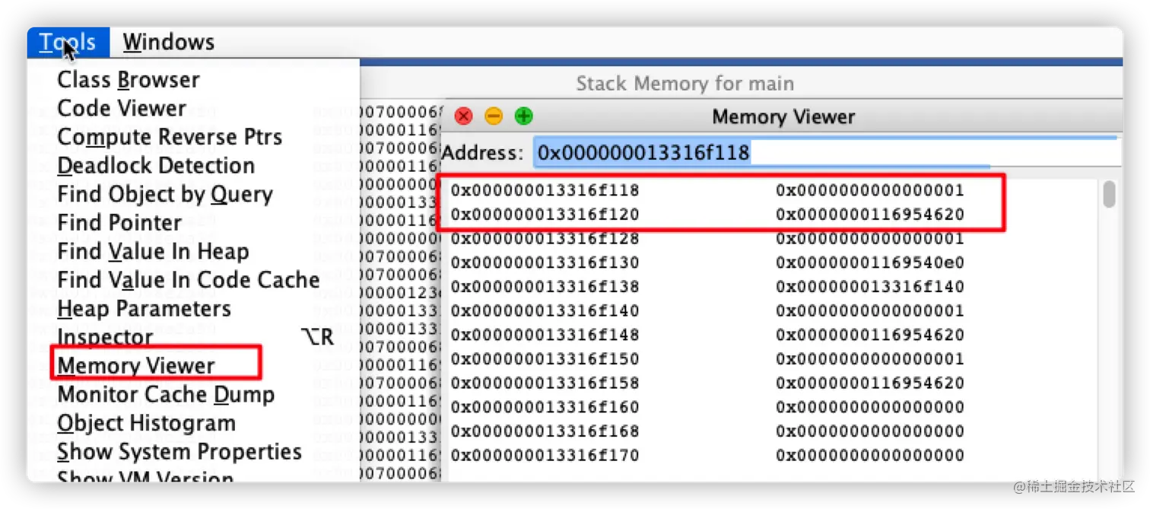
Task: Choose Monitor Cache Dump
Action: [166, 395]
